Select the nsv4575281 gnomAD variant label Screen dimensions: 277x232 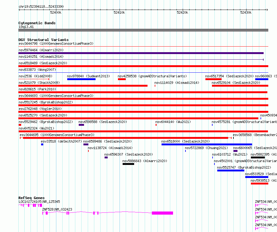pyautogui.click(x=244, y=122)
